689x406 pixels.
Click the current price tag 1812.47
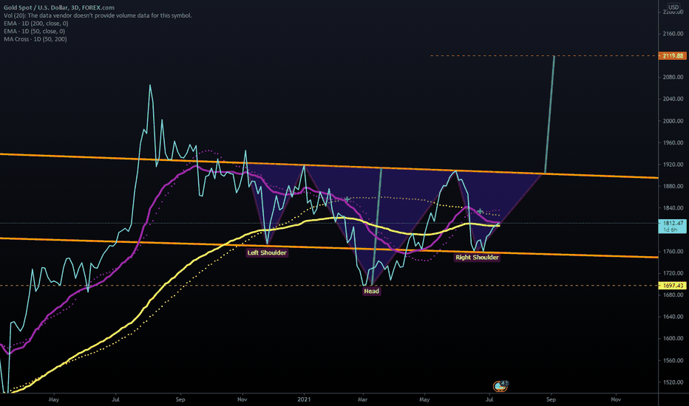(x=673, y=226)
